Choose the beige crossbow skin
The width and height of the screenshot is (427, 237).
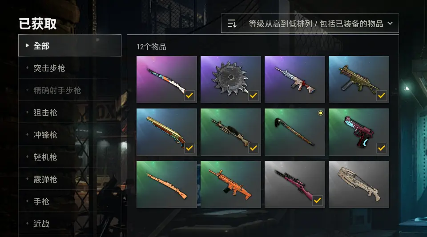(x=359, y=185)
